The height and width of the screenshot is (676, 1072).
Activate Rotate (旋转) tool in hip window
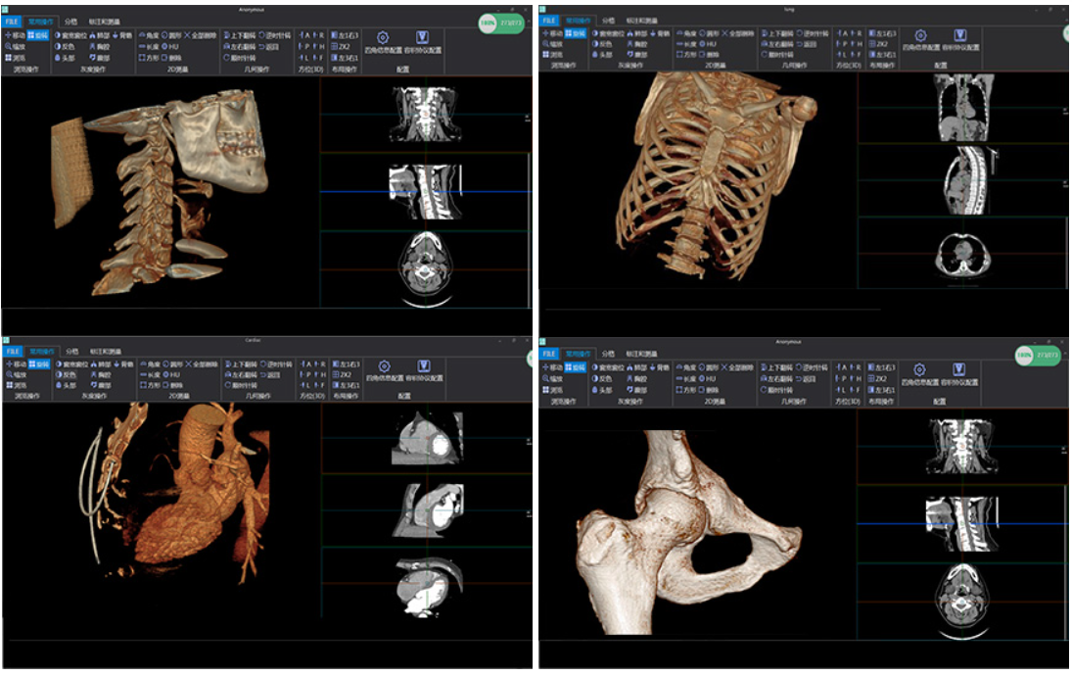pyautogui.click(x=575, y=367)
